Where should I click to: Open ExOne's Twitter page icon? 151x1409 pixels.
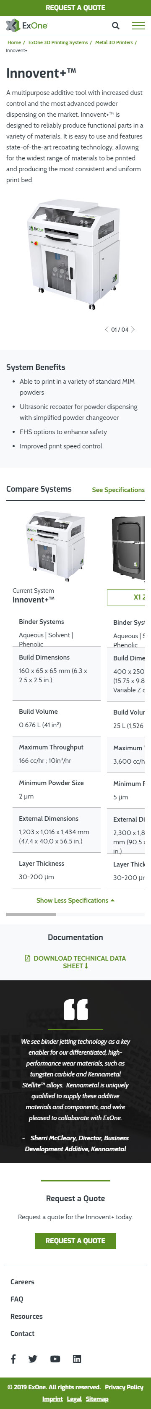33,1359
